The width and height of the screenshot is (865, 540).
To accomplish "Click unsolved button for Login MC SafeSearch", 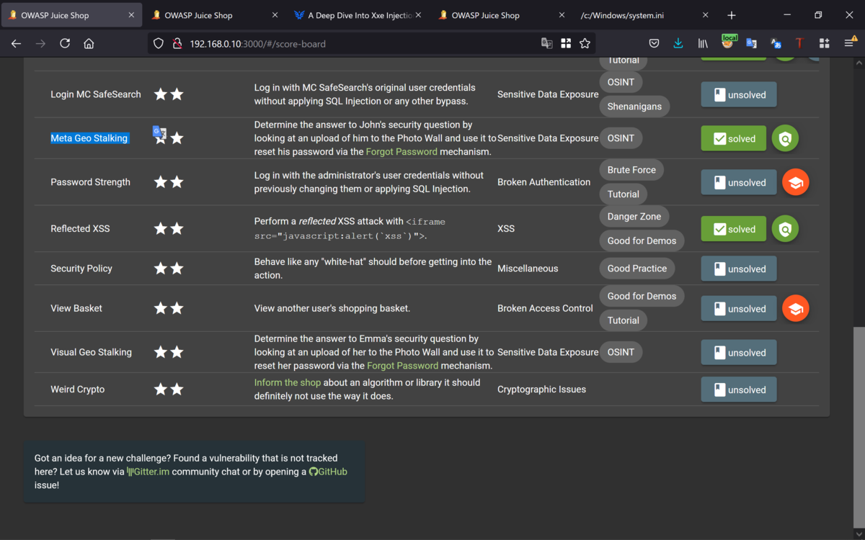I will tap(738, 94).
